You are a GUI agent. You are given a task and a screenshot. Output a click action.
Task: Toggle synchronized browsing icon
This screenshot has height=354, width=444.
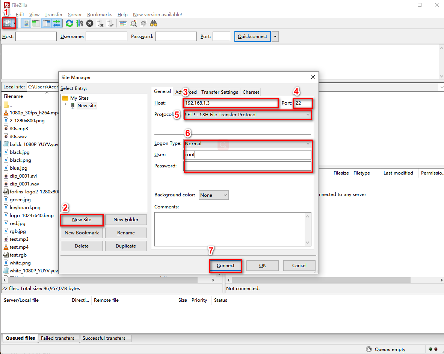[143, 23]
